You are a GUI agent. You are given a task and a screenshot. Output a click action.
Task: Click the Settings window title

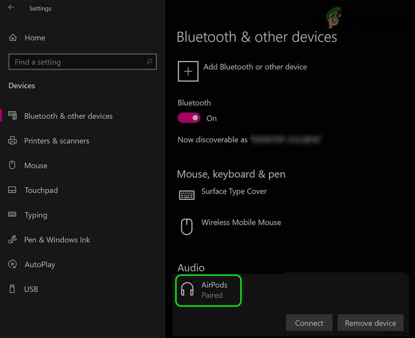(x=40, y=9)
